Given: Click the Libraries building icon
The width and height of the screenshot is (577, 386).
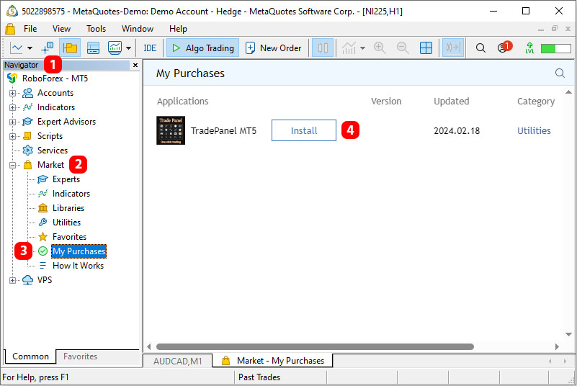Looking at the screenshot, I should click(43, 208).
